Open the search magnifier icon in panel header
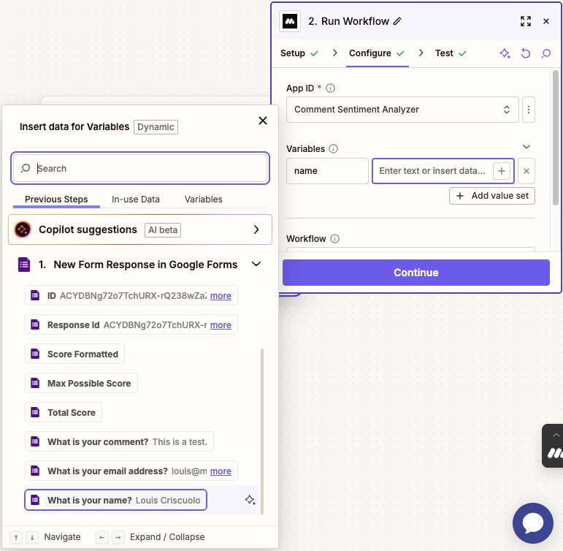563x551 pixels. 546,53
